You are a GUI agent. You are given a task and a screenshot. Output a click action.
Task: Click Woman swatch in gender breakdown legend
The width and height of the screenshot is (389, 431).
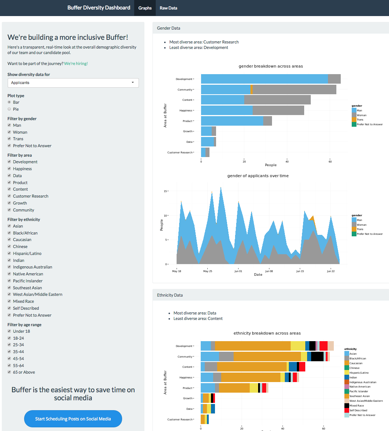354,115
